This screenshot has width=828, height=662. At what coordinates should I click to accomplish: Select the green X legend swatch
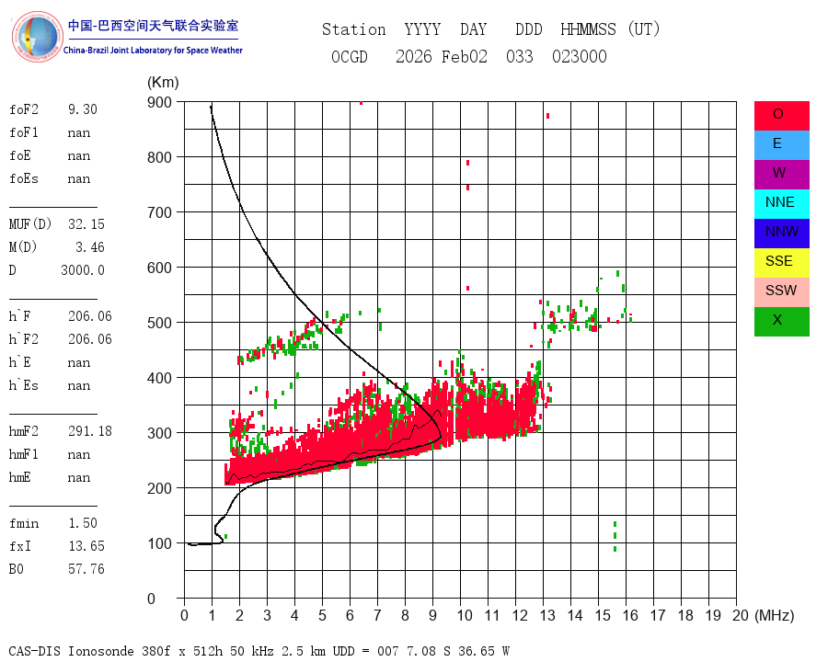coord(781,321)
